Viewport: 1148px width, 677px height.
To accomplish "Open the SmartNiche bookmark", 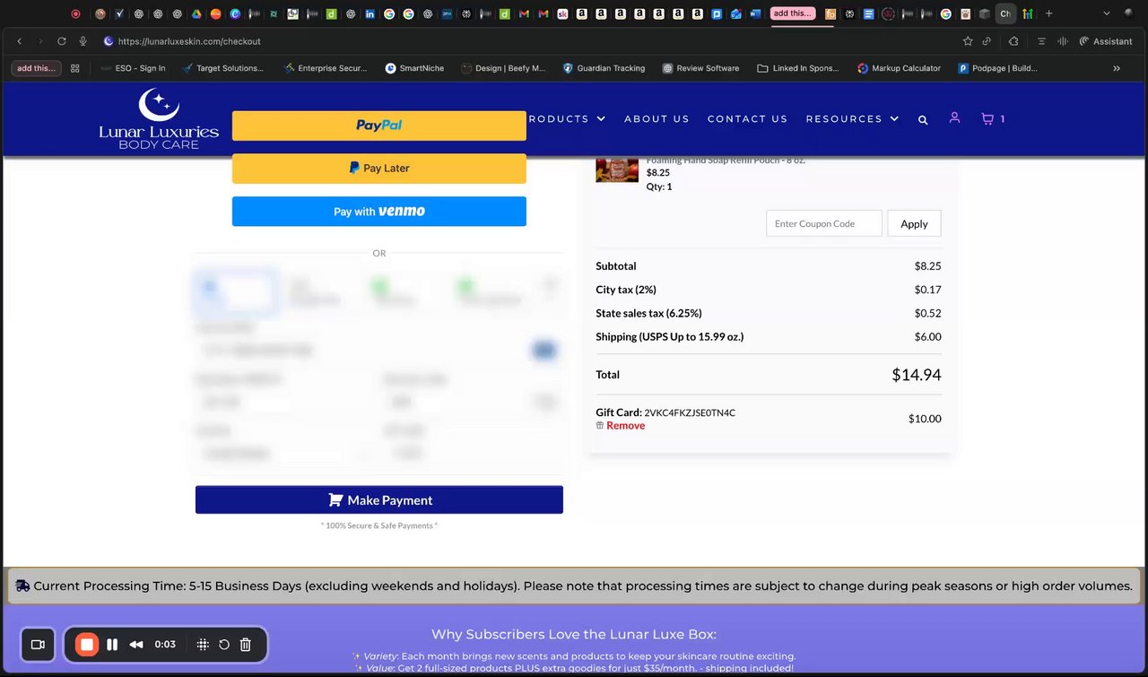I will pyautogui.click(x=414, y=68).
